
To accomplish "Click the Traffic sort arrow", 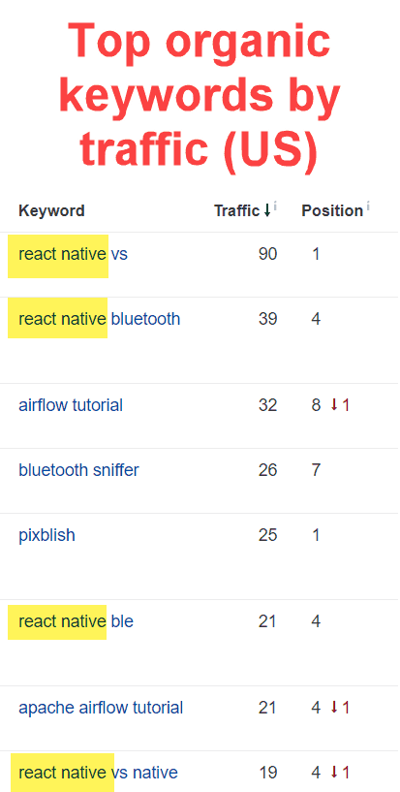I will (267, 211).
